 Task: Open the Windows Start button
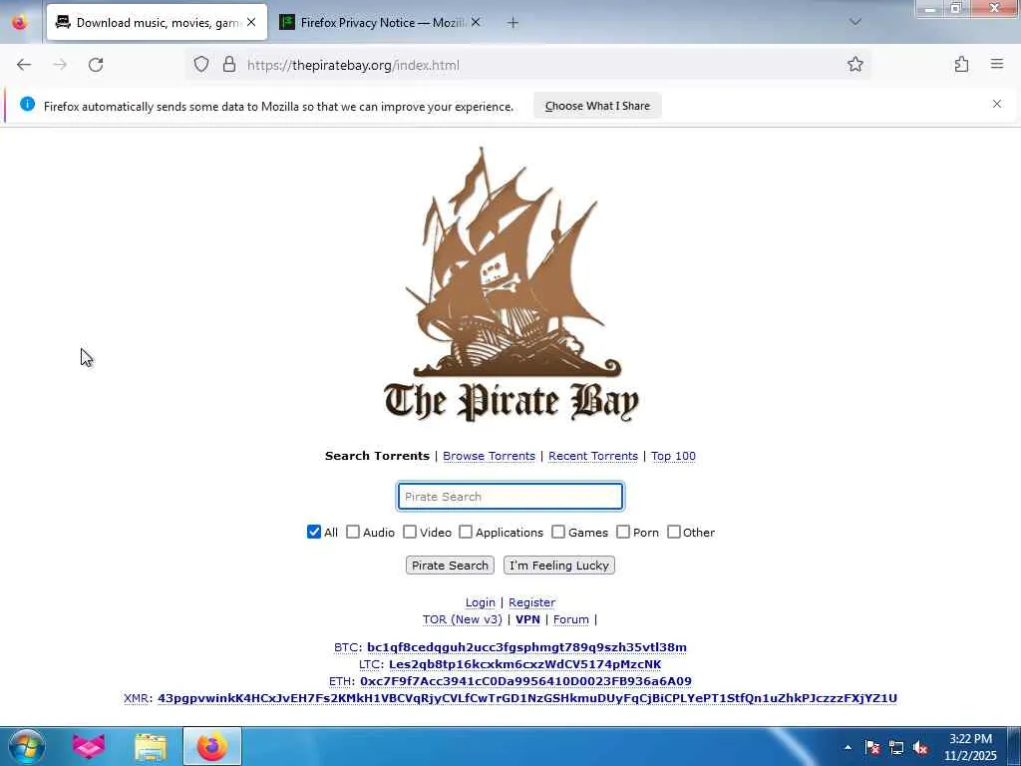pos(26,746)
